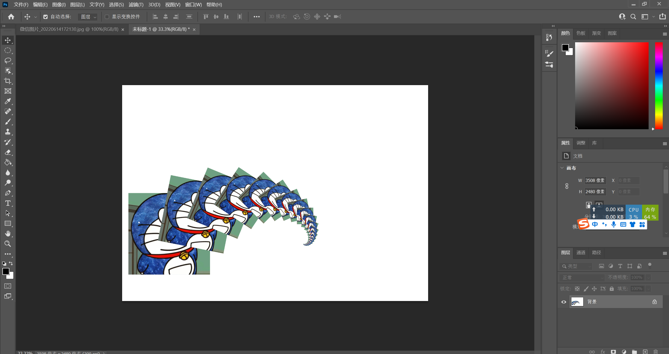Switch to the 通道 tab

(x=581, y=252)
